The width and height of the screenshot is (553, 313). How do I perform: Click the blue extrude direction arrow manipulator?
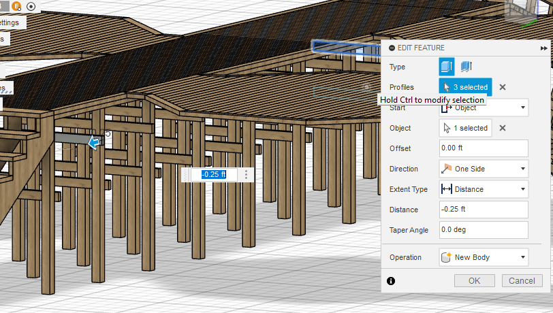pos(93,143)
